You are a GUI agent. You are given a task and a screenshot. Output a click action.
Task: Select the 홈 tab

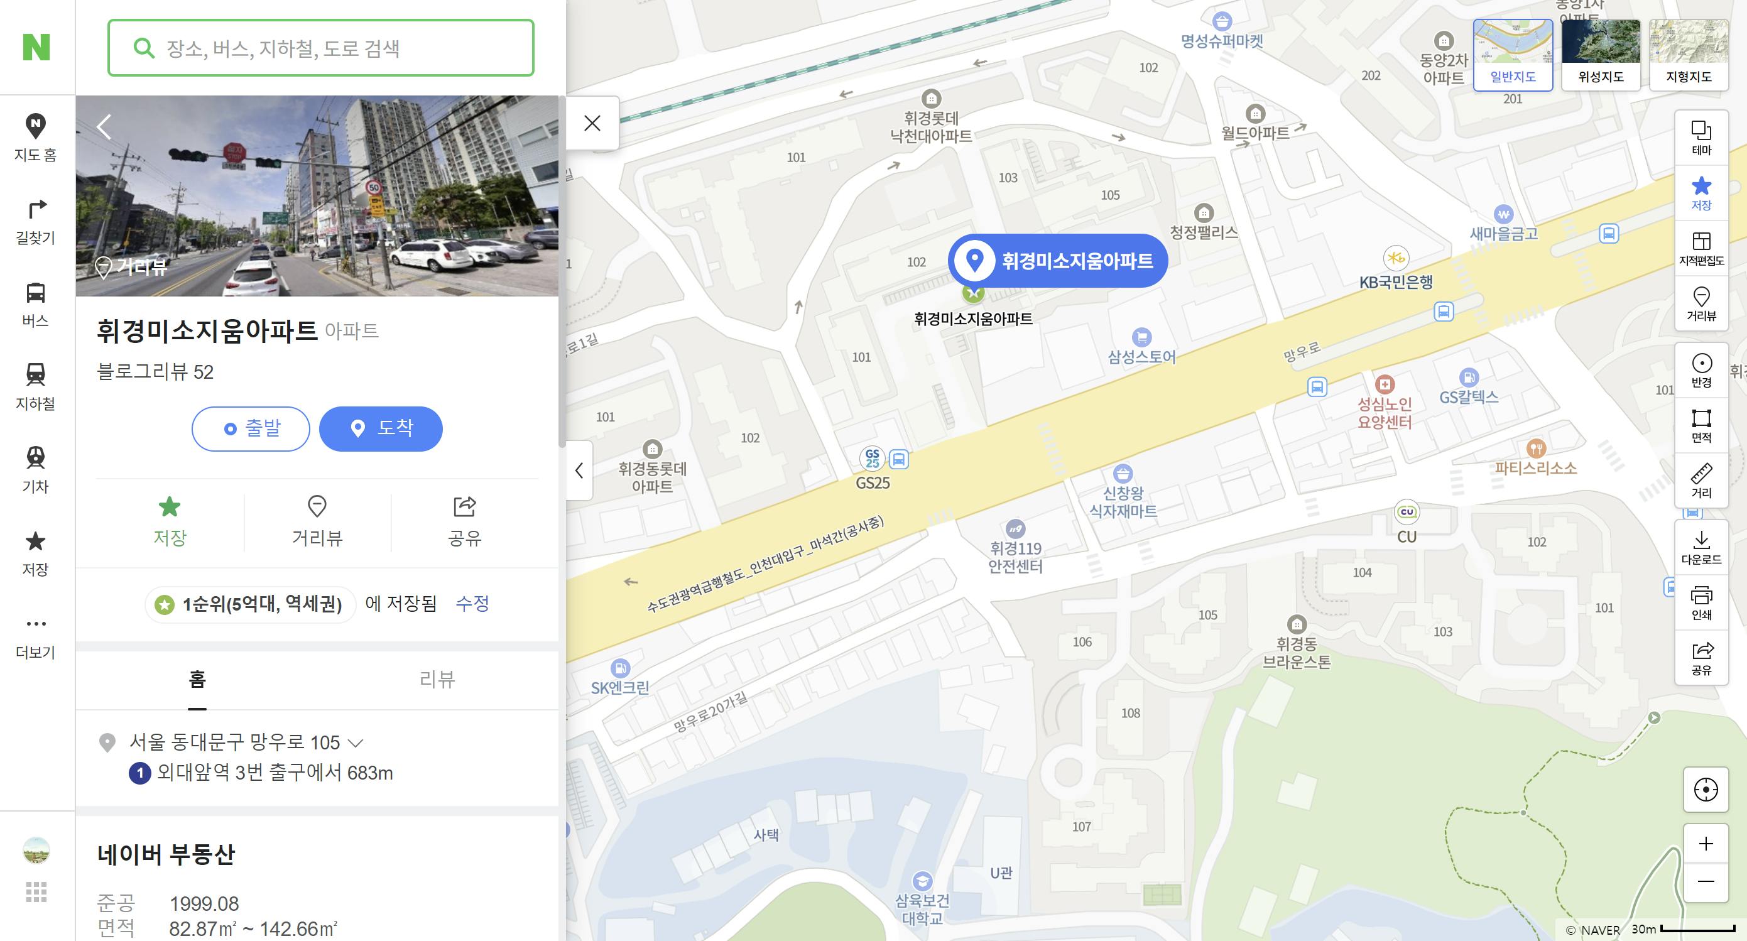click(197, 679)
